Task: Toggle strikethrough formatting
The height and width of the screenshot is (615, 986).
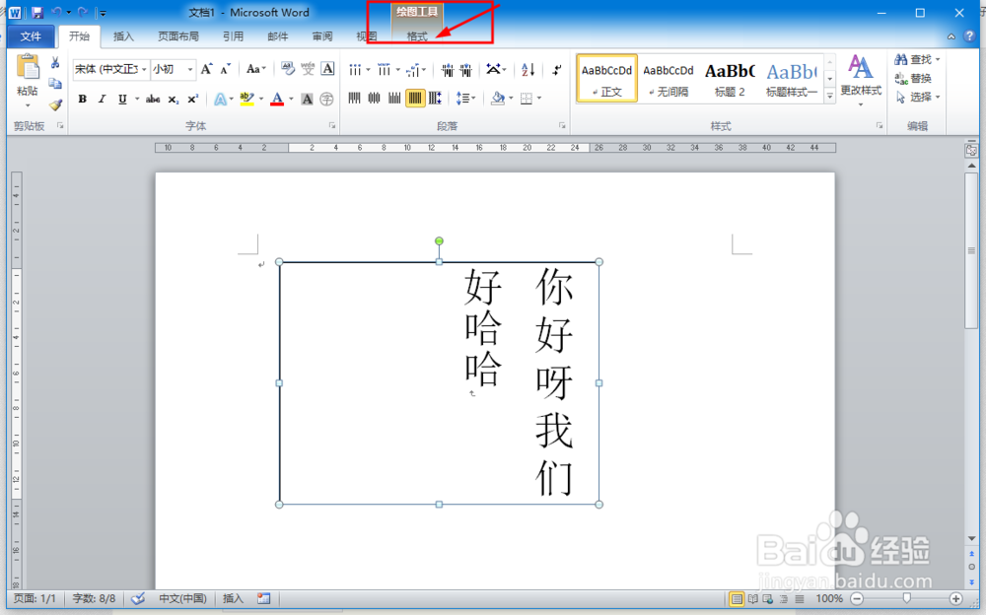Action: (x=153, y=98)
